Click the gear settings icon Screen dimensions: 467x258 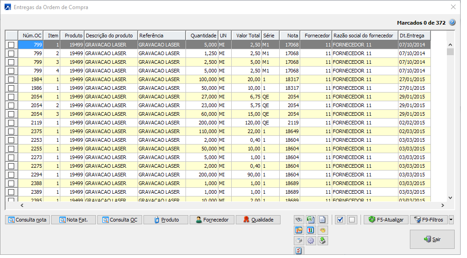[311, 241]
